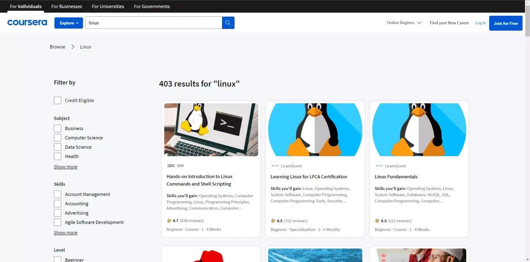Click the Coursera logo

[x=27, y=23]
